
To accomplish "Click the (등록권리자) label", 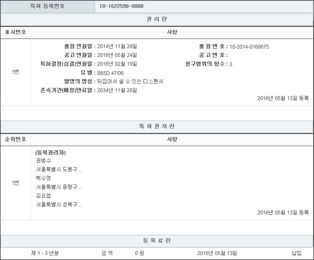I will tap(51, 152).
